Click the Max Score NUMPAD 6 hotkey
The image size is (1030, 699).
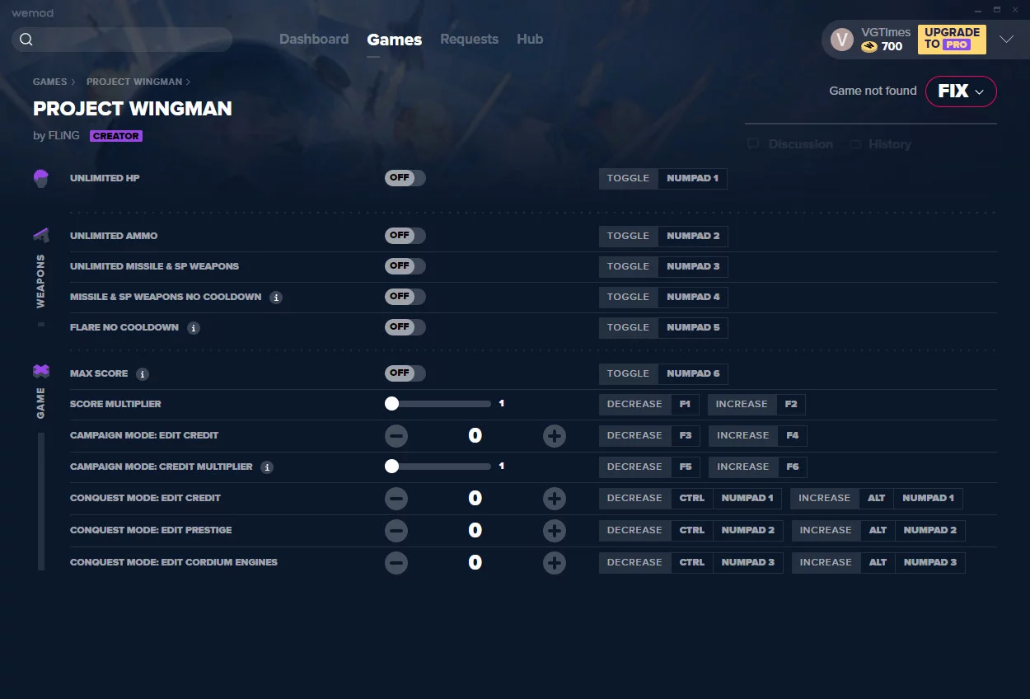pyautogui.click(x=693, y=374)
